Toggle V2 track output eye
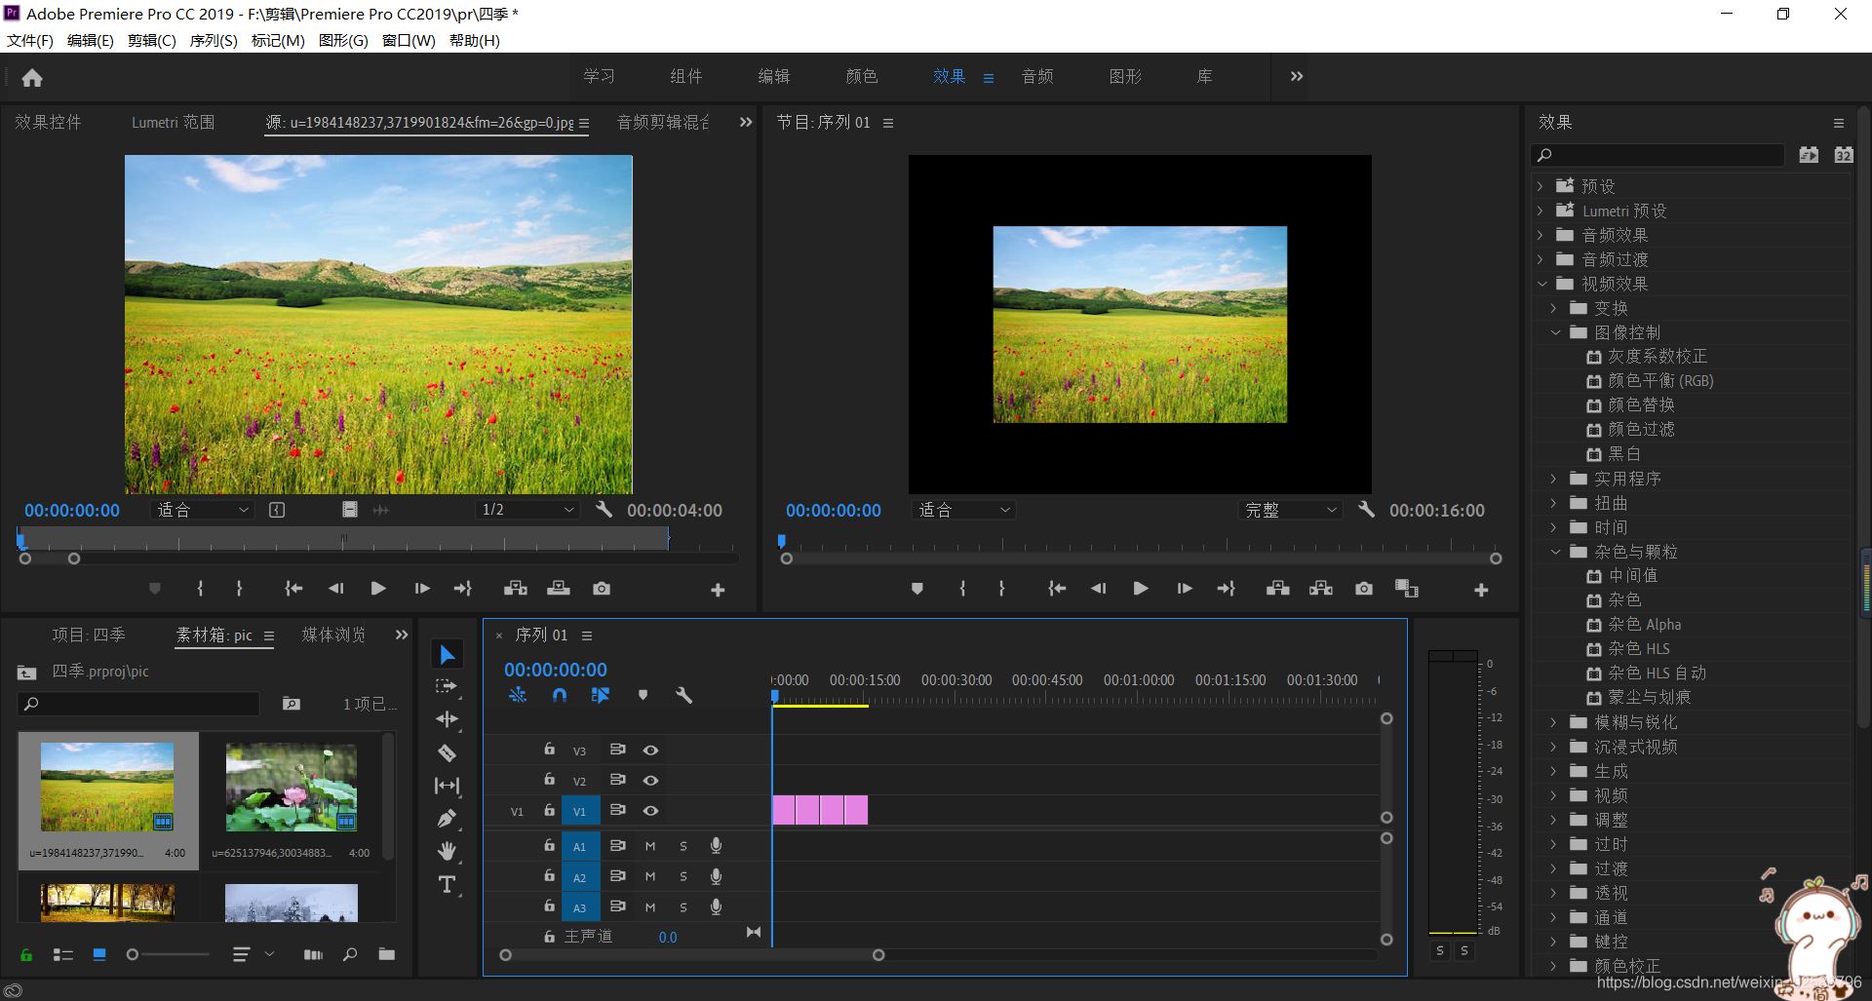 pos(650,781)
